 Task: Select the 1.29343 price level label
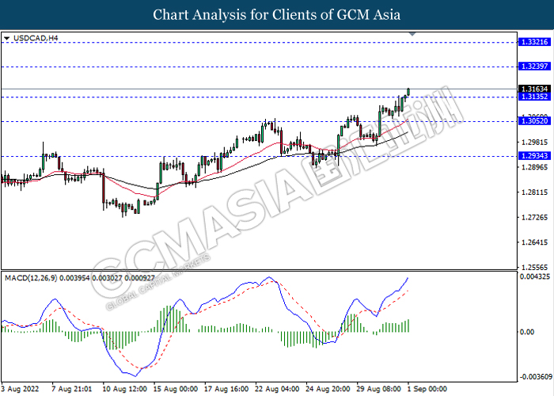pyautogui.click(x=534, y=155)
